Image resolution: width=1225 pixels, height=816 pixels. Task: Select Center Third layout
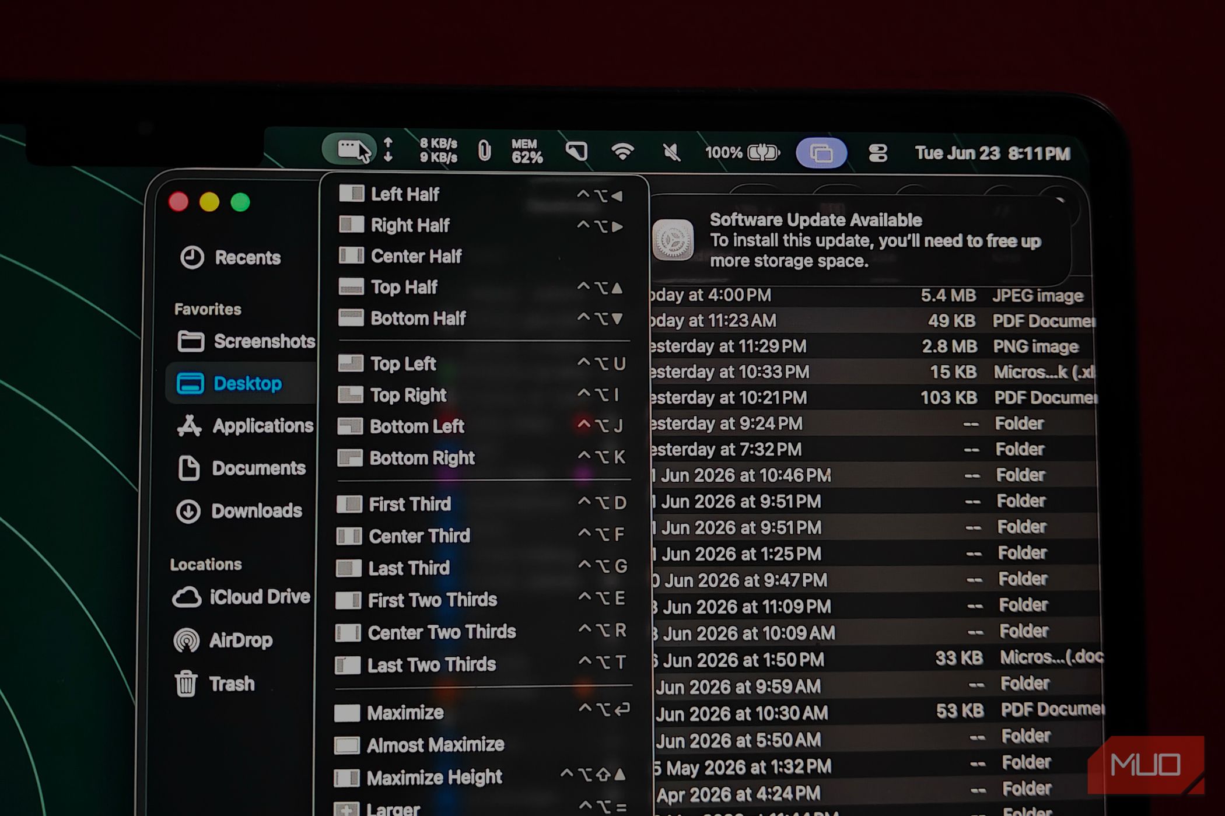pos(481,536)
